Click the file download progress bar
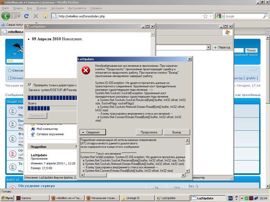 (x=52, y=98)
